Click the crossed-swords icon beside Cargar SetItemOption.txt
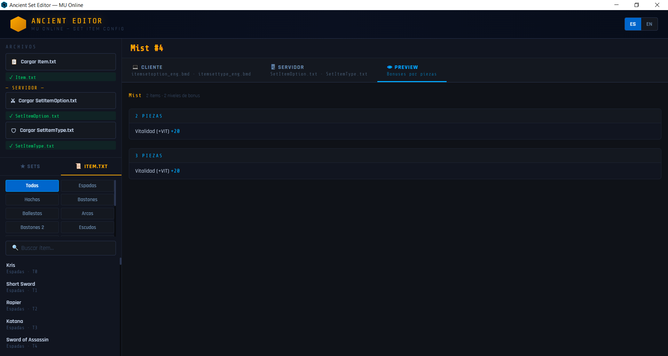The width and height of the screenshot is (668, 356). [x=13, y=101]
